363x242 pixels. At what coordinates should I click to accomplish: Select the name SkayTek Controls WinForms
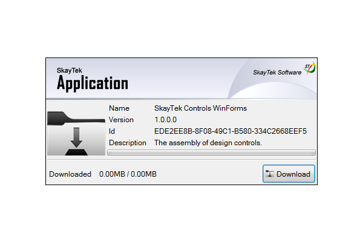pyautogui.click(x=200, y=108)
